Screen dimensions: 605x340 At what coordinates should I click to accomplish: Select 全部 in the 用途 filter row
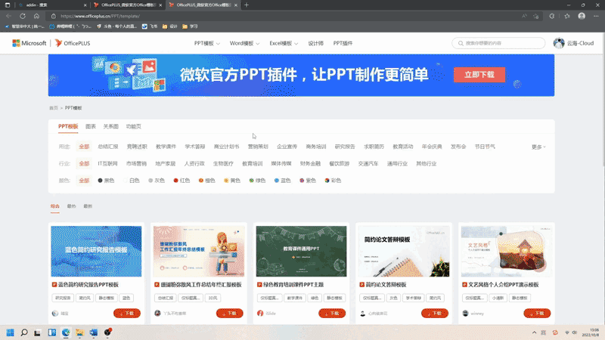pyautogui.click(x=84, y=147)
